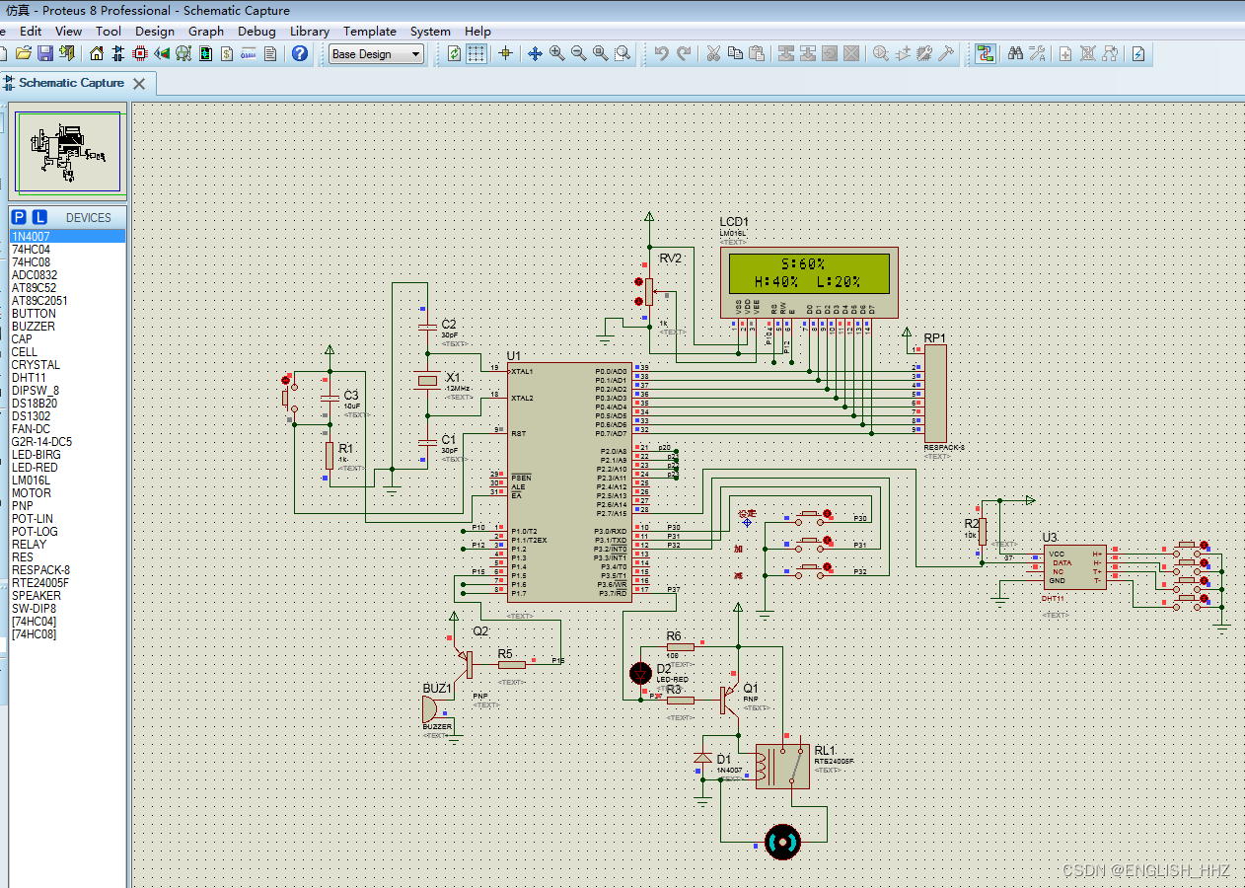Screen dimensions: 1245x888
Task: Select DHT11 in the devices list
Action: [x=67, y=378]
